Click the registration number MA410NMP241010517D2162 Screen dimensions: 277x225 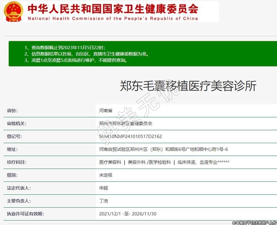[130, 136]
